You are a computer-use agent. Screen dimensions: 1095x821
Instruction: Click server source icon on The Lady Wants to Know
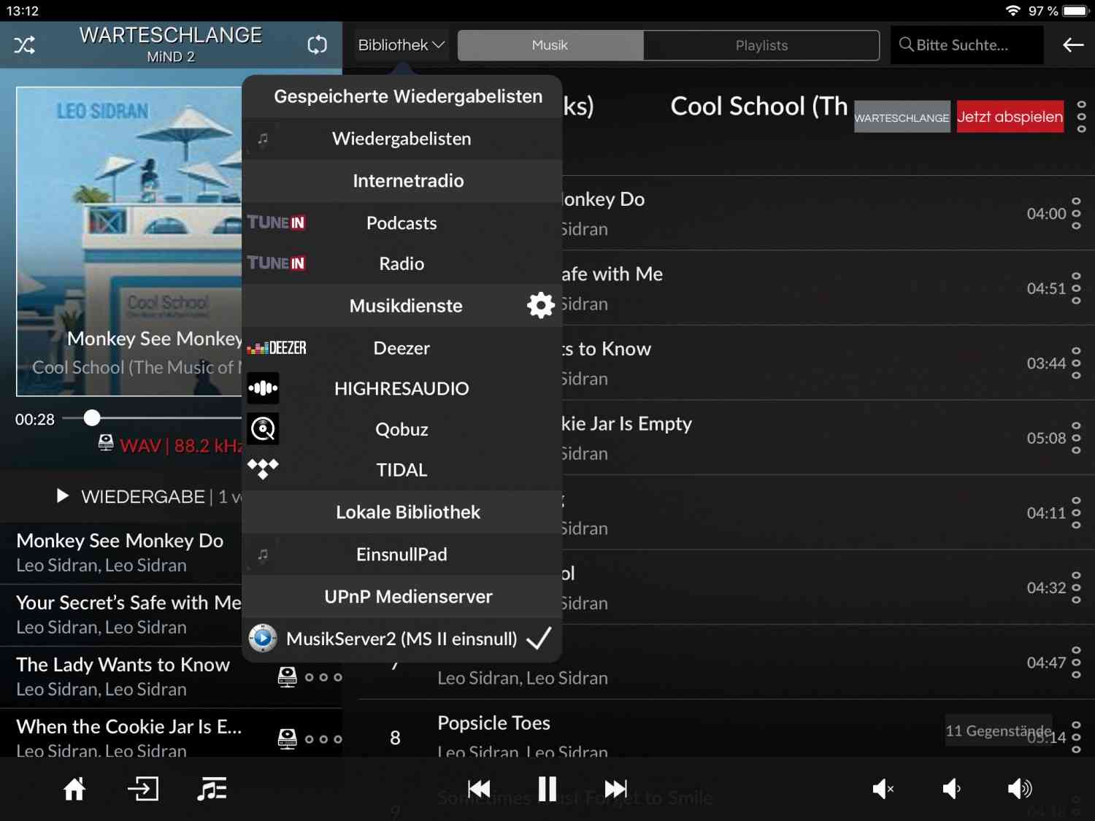coord(288,677)
